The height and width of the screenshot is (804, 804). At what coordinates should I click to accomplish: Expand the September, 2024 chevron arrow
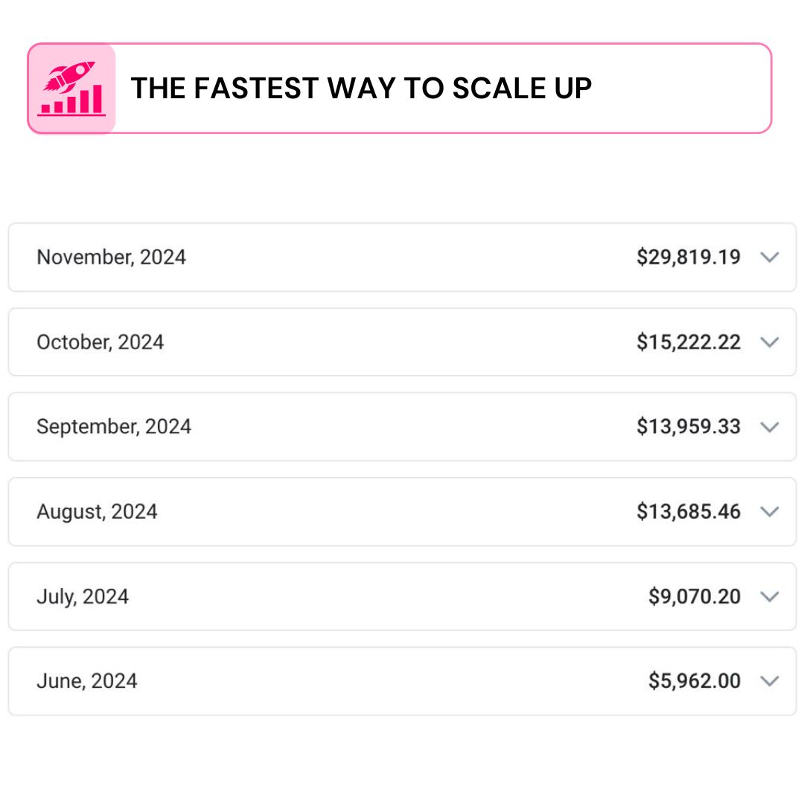pos(770,427)
